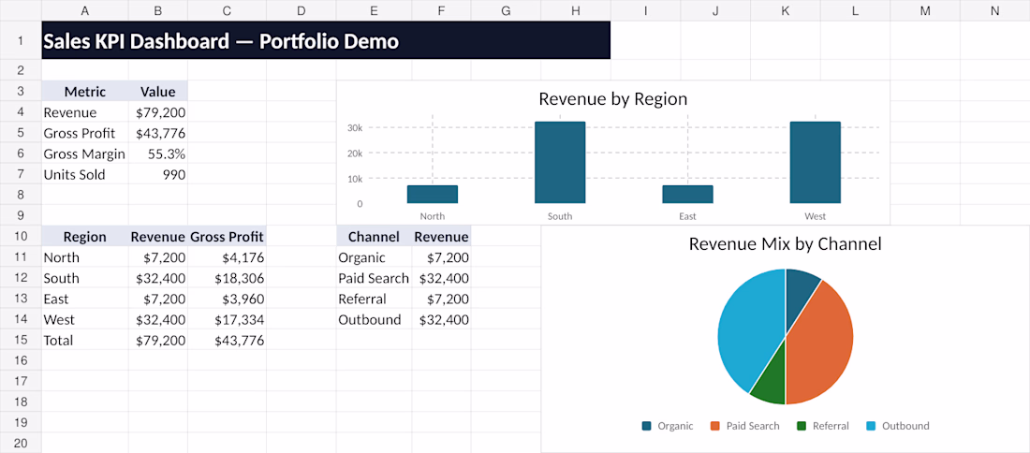Select the West bar in the chart
This screenshot has height=453, width=1030.
[816, 162]
